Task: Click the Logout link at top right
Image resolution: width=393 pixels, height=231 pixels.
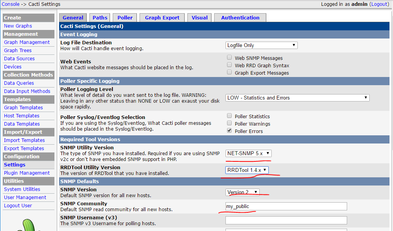Action: coord(380,4)
